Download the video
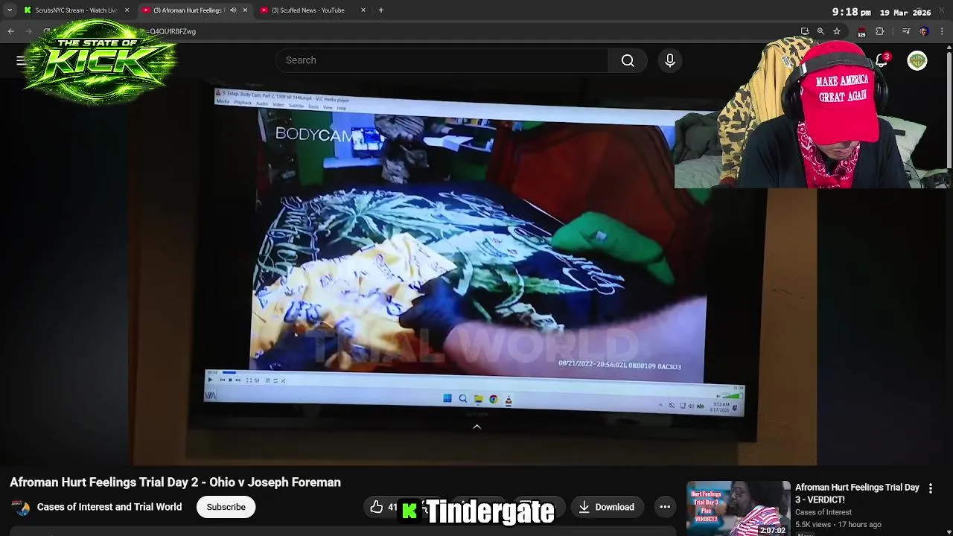This screenshot has height=536, width=953. click(607, 507)
